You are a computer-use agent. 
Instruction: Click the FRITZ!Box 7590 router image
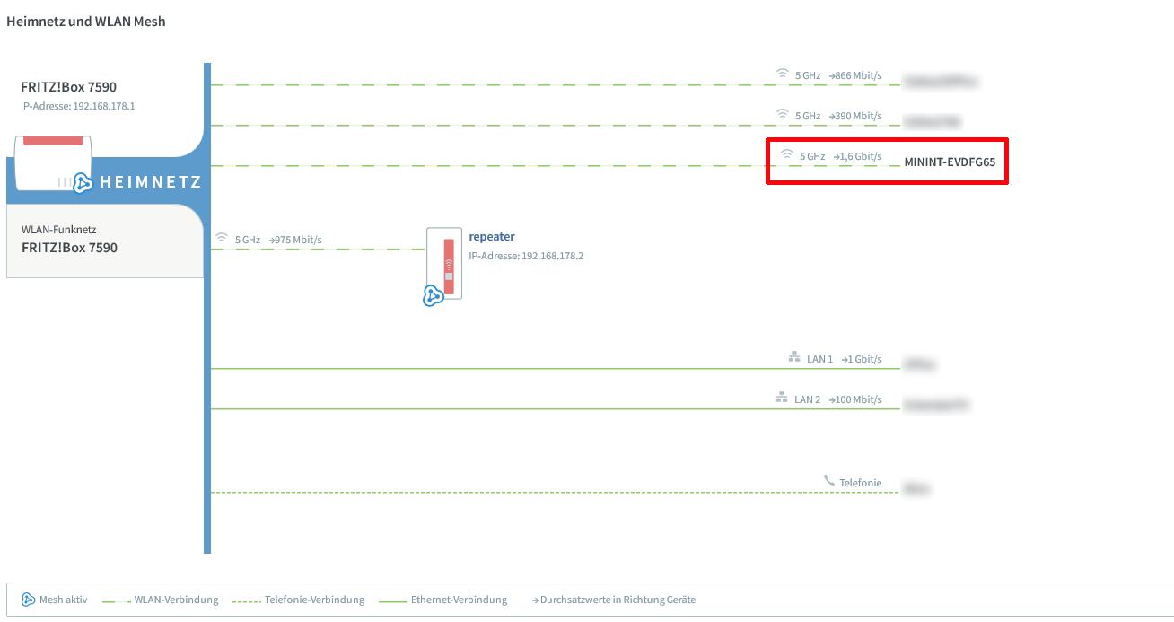tap(52, 162)
